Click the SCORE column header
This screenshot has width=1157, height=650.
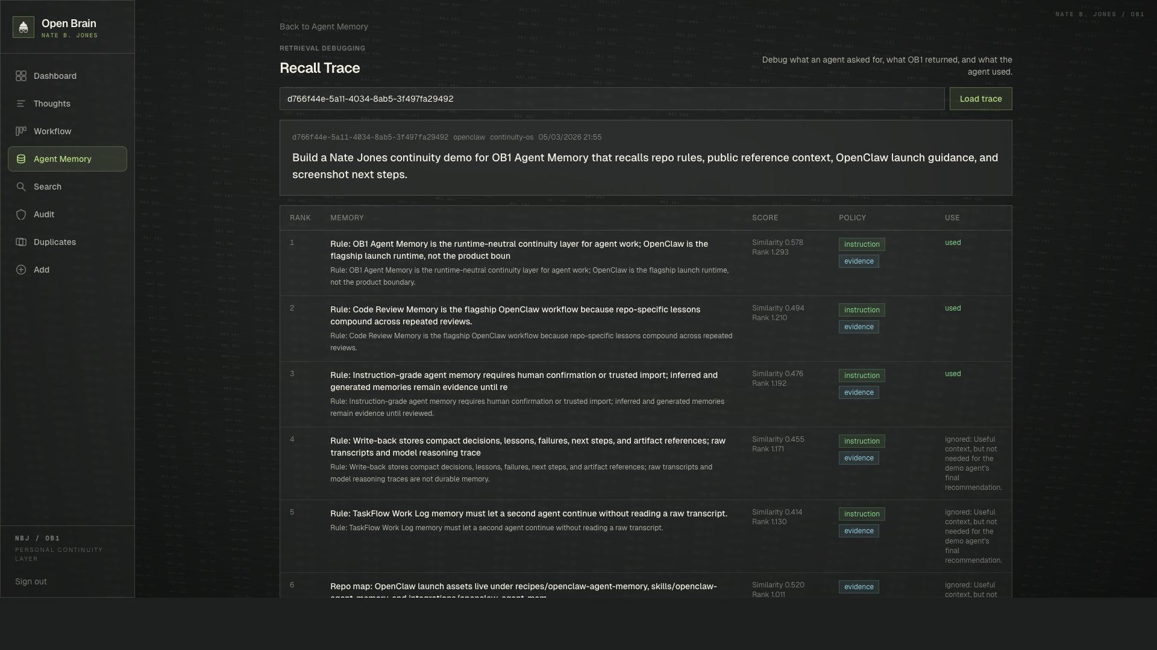pyautogui.click(x=765, y=218)
